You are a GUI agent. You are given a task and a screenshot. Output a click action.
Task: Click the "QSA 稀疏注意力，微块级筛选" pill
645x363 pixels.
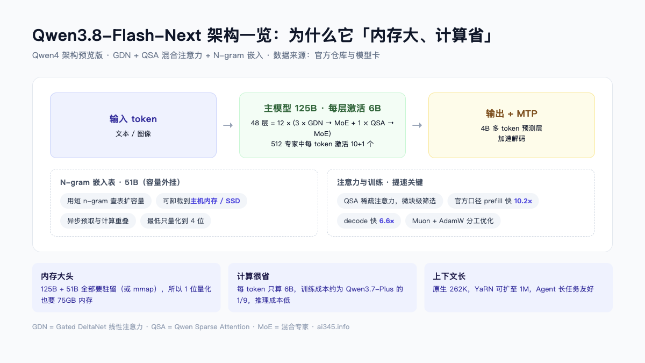click(x=390, y=201)
